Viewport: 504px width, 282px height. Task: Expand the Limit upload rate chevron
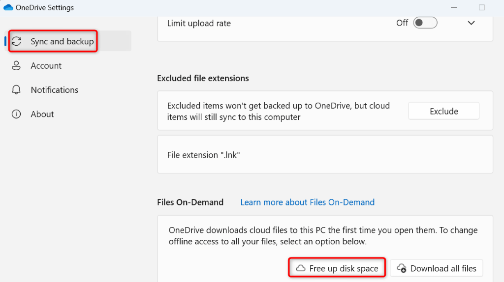pyautogui.click(x=471, y=23)
